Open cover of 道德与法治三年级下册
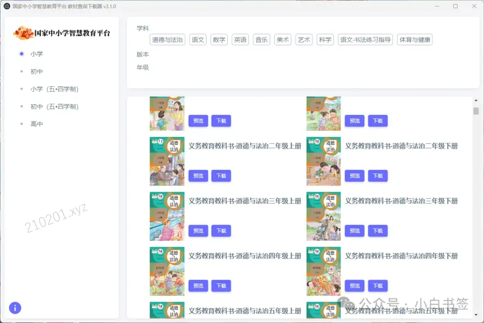 (x=324, y=216)
